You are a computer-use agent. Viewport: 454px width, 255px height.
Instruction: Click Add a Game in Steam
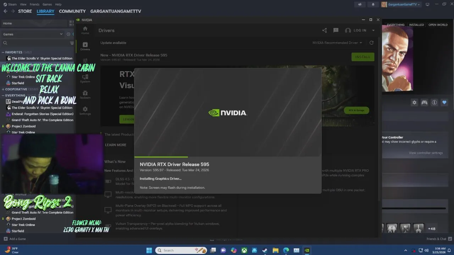point(15,239)
